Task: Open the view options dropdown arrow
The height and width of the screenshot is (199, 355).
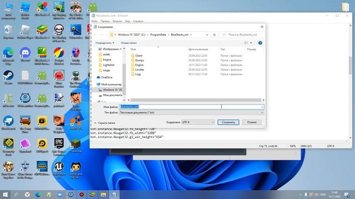Action: 251,43
